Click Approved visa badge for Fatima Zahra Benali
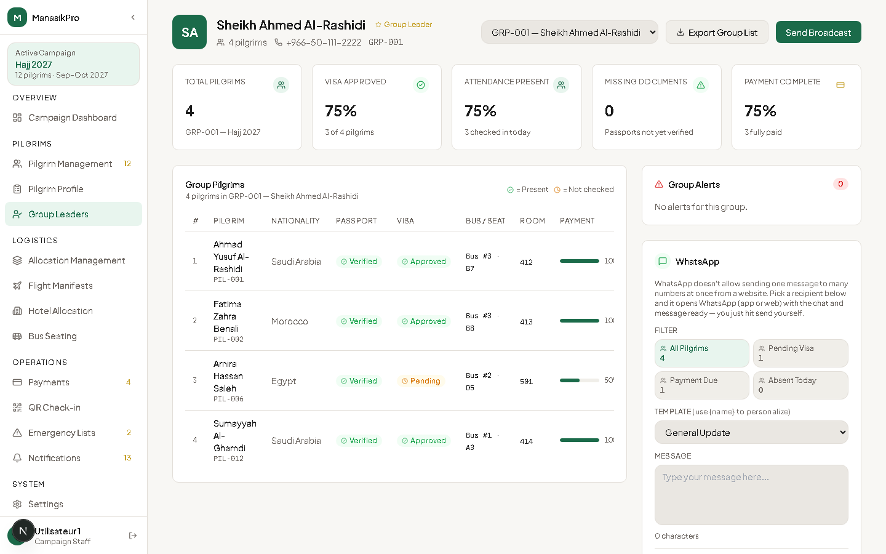Image resolution: width=886 pixels, height=554 pixels. click(424, 321)
